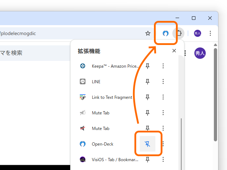
Task: Close the Chrome window
Action: click(210, 18)
